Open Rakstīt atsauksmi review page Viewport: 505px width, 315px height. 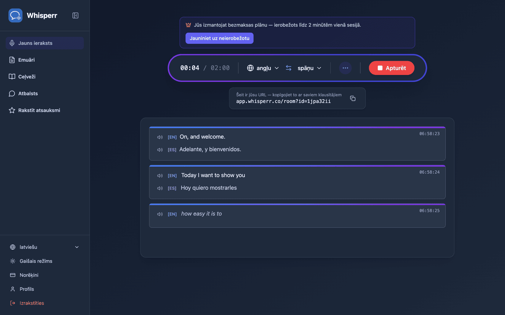click(45, 110)
